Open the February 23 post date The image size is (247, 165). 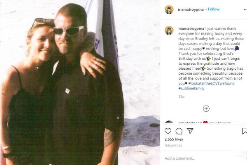tap(173, 146)
